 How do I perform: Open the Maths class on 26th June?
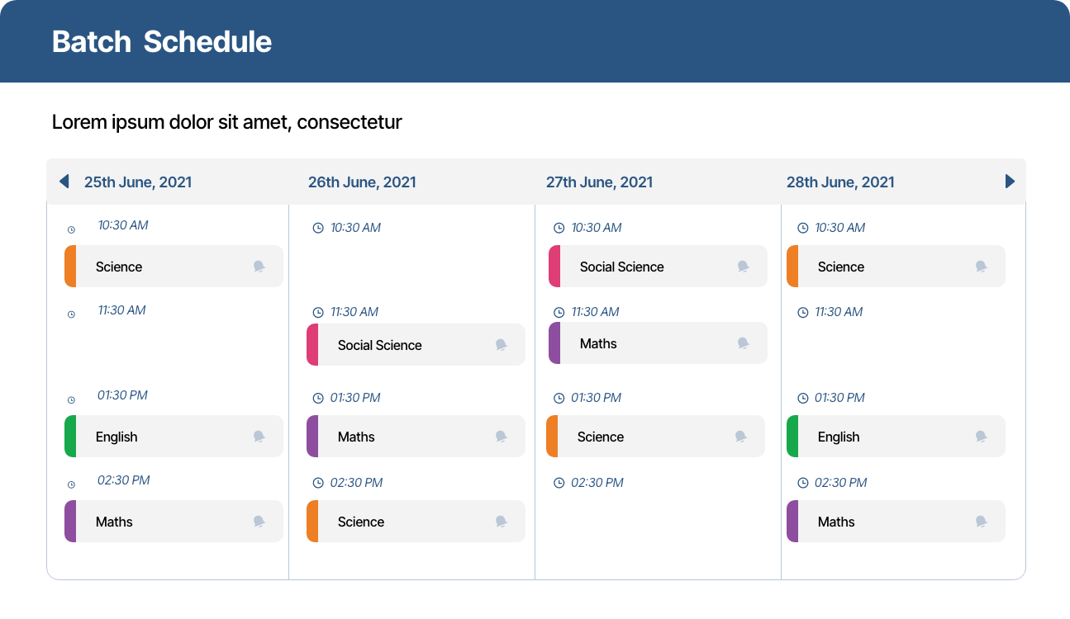click(416, 437)
